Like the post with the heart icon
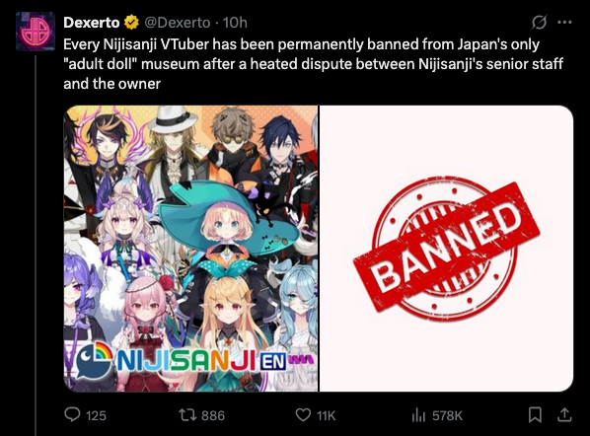Viewport: 590px width, 436px height. click(303, 415)
